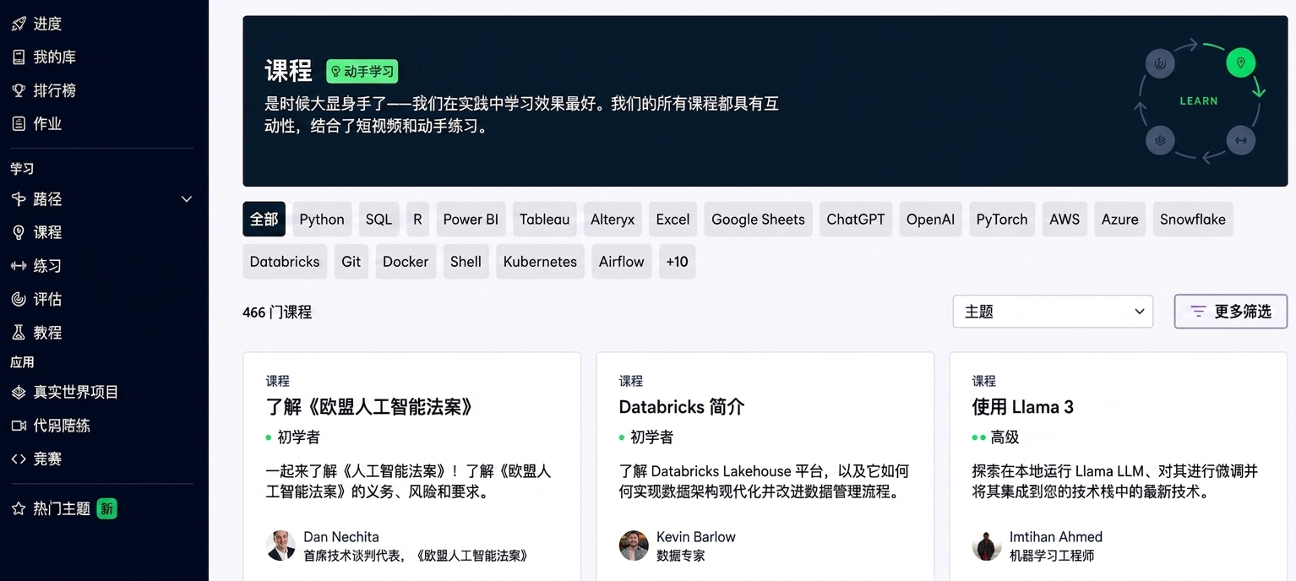Screen dimensions: 1296x581
Task: Filter courses by Excel
Action: [x=673, y=220]
